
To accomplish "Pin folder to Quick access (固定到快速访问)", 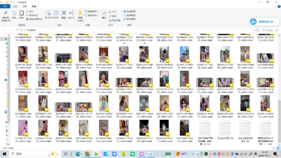I will 6,16.
